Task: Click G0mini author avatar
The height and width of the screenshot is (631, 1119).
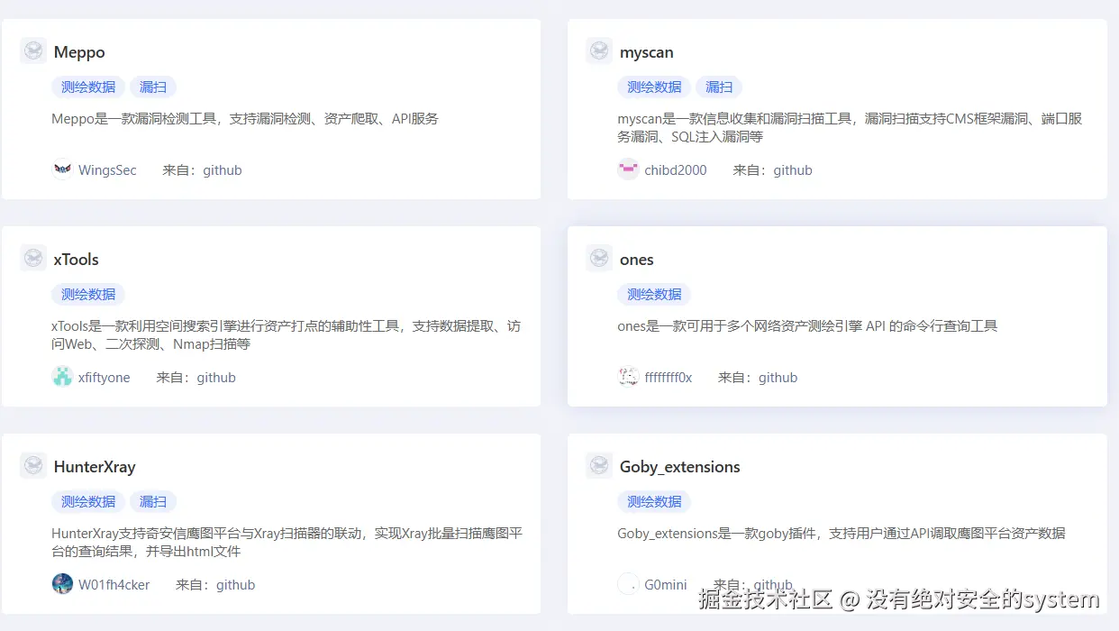Action: [x=628, y=584]
